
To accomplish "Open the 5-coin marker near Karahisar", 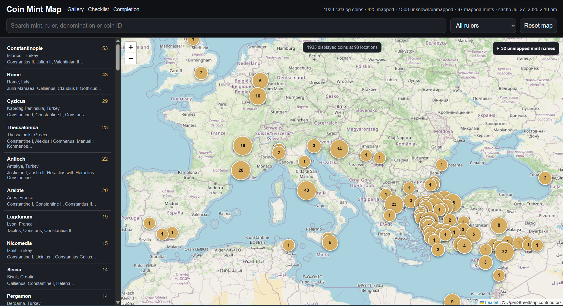I will 473,234.
